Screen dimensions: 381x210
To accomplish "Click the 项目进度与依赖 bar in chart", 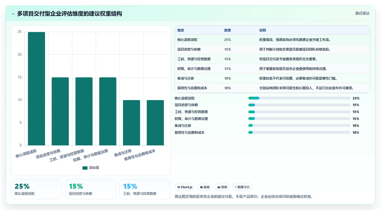I will tap(60, 111).
